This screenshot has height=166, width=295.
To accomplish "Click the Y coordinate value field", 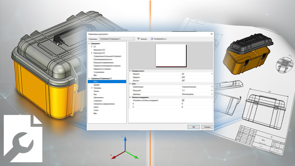I will pyautogui.click(x=196, y=107).
